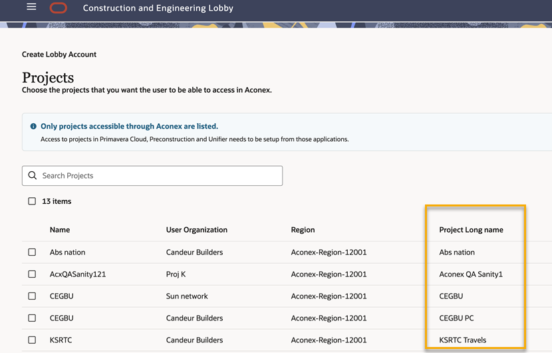
Task: Click the Proj K organization cell
Action: click(x=176, y=274)
